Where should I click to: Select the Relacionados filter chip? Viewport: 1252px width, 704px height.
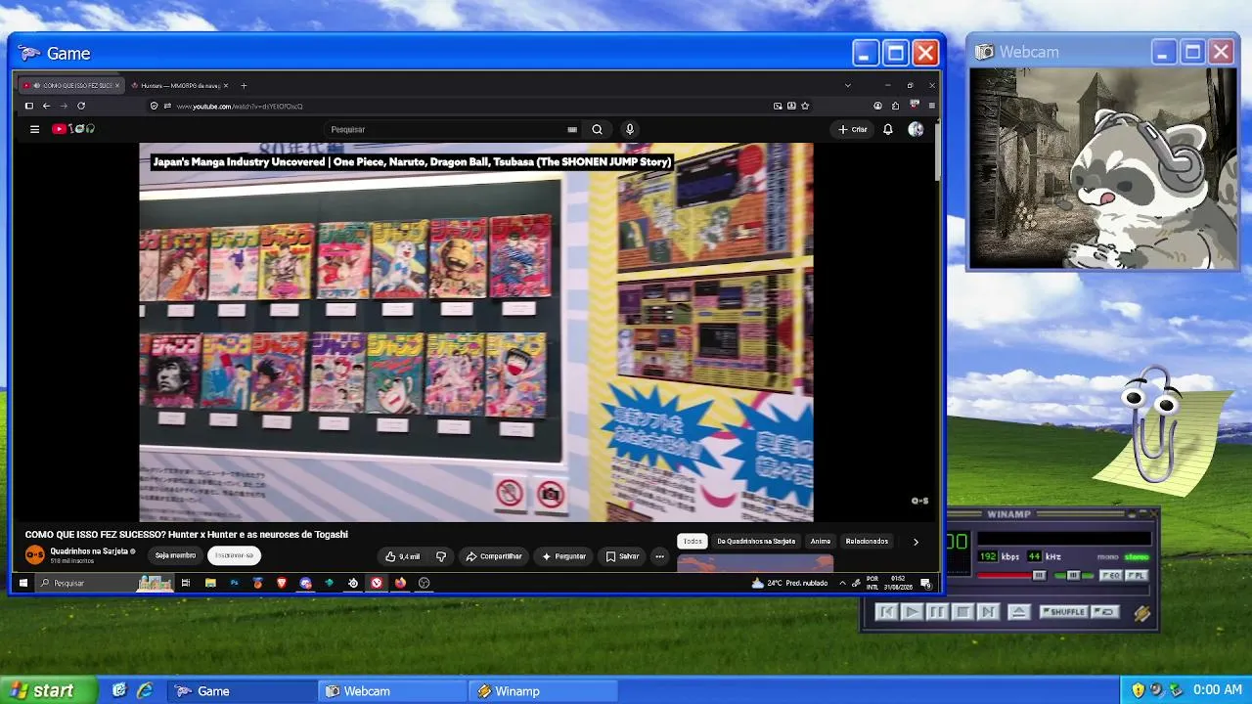[x=867, y=542]
